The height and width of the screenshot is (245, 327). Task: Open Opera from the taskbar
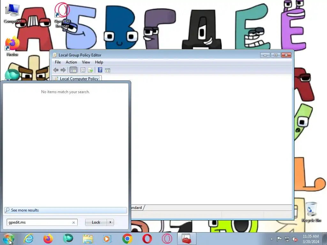[x=147, y=239]
